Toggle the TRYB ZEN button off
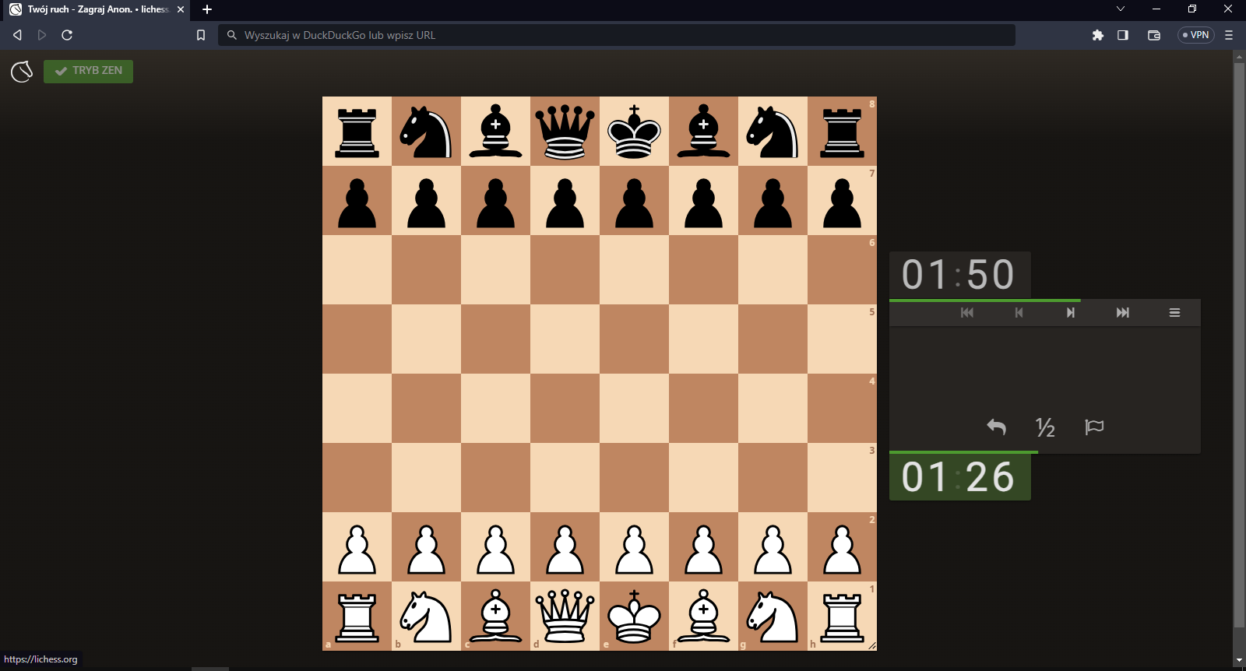Screen dimensions: 1246x671 (x=88, y=71)
